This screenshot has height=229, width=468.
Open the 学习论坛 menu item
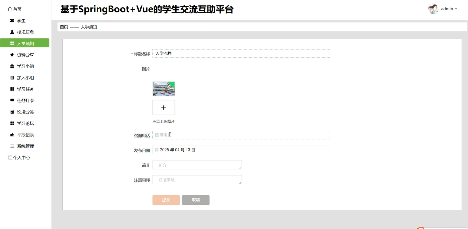[26, 123]
